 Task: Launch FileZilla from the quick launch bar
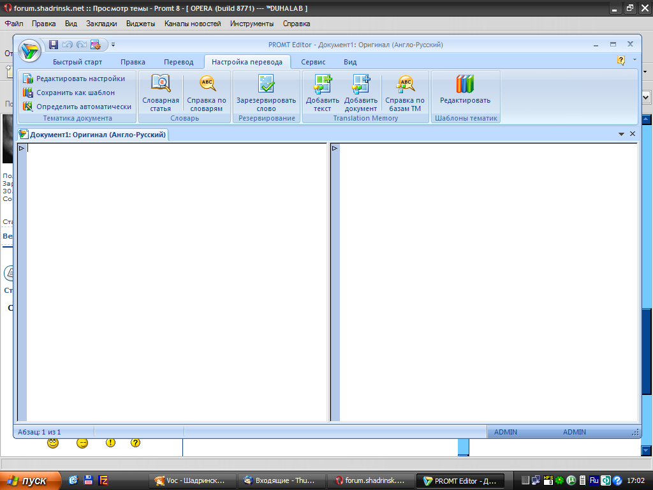point(103,480)
